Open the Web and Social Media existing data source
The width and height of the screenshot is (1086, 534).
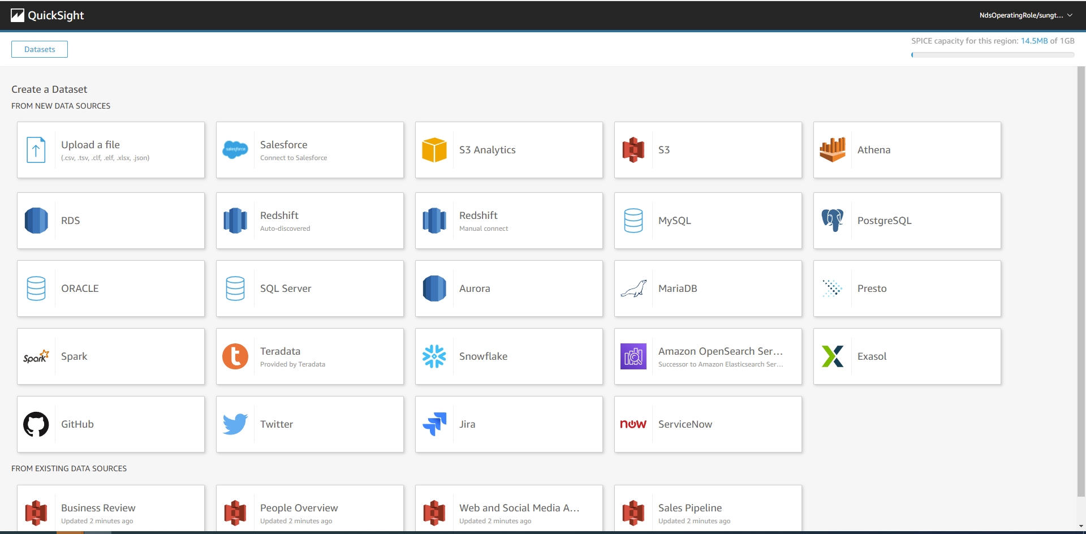coord(509,508)
